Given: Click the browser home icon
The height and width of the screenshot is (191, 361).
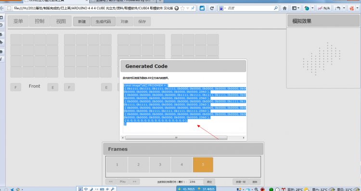Looking at the screenshot, I should (x=284, y=8).
